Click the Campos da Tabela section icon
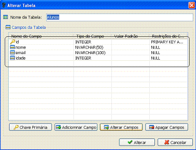This screenshot has width=196, height=150. pos(8,27)
